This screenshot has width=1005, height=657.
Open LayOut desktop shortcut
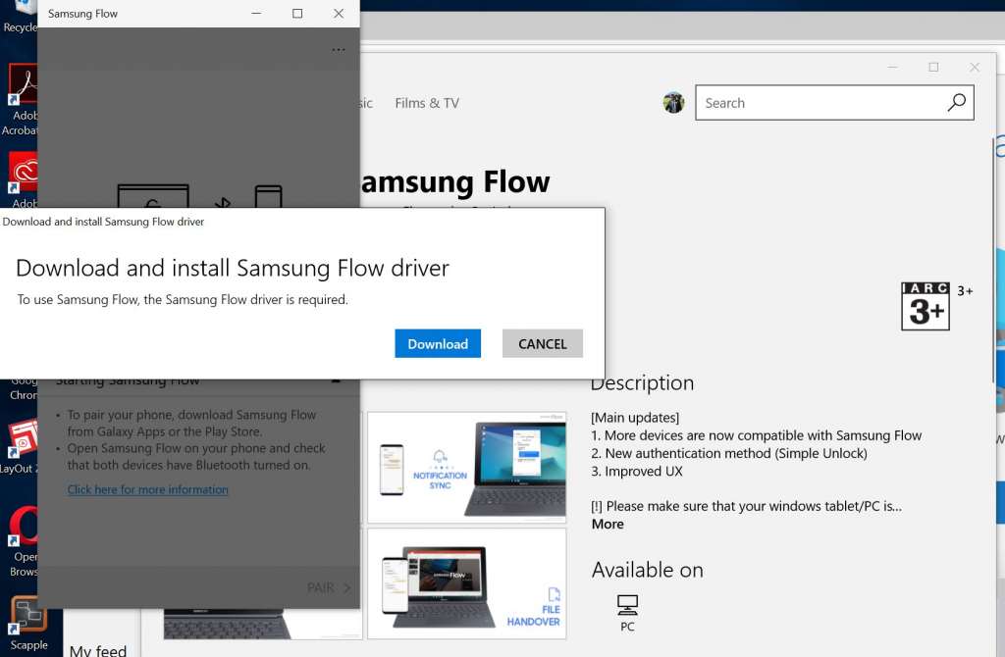click(22, 441)
